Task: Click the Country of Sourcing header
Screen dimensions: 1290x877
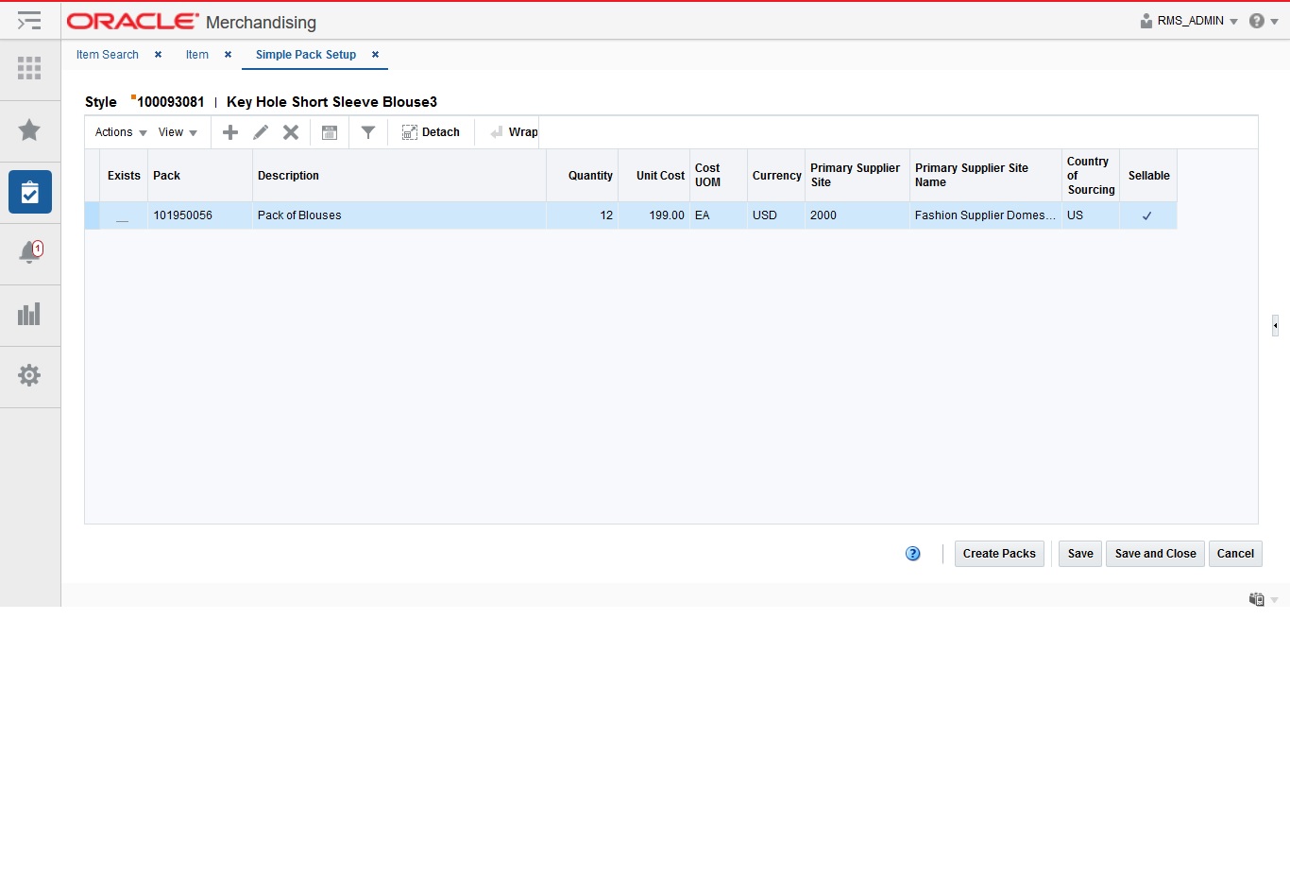Action: 1091,176
